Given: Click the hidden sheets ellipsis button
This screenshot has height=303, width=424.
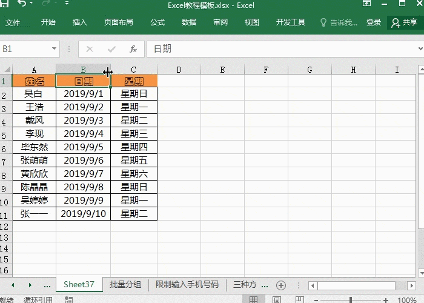Looking at the screenshot, I should pos(47,285).
